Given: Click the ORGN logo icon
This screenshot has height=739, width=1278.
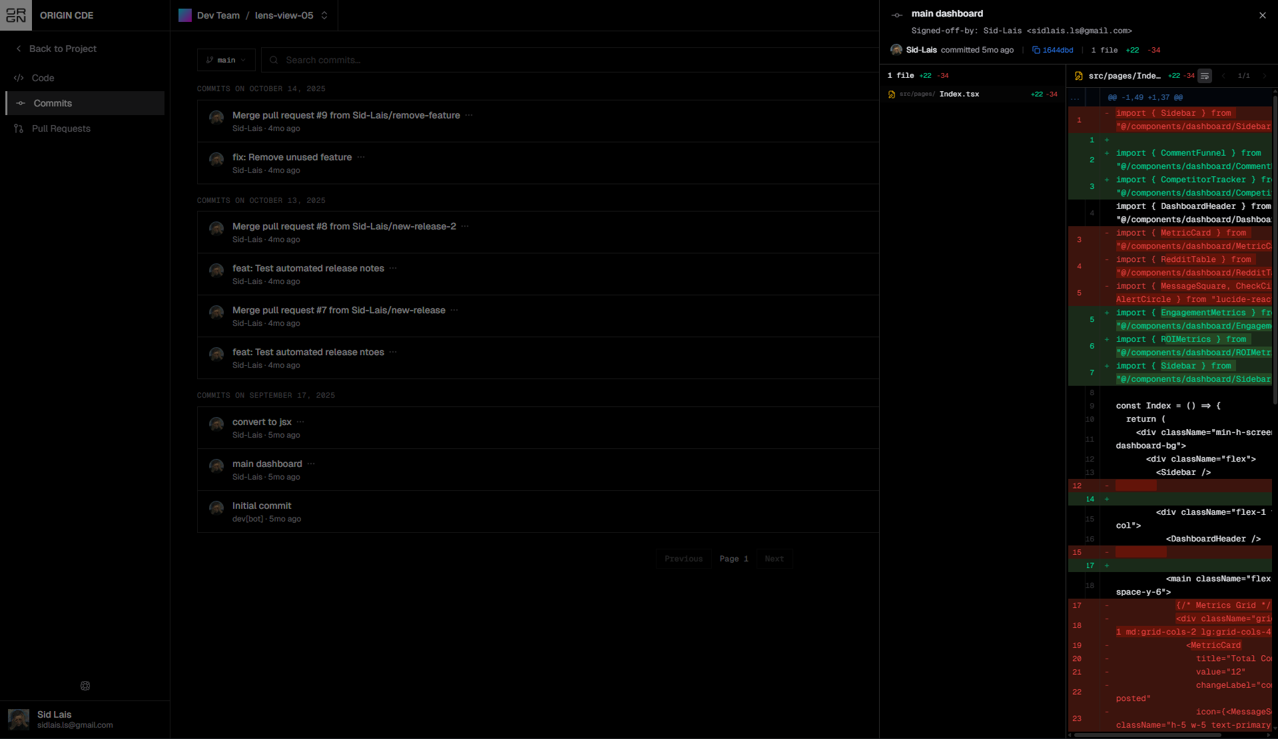Looking at the screenshot, I should coord(16,15).
